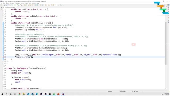Click the line number 26 in gutter
The image size is (170, 96).
click(5, 41)
